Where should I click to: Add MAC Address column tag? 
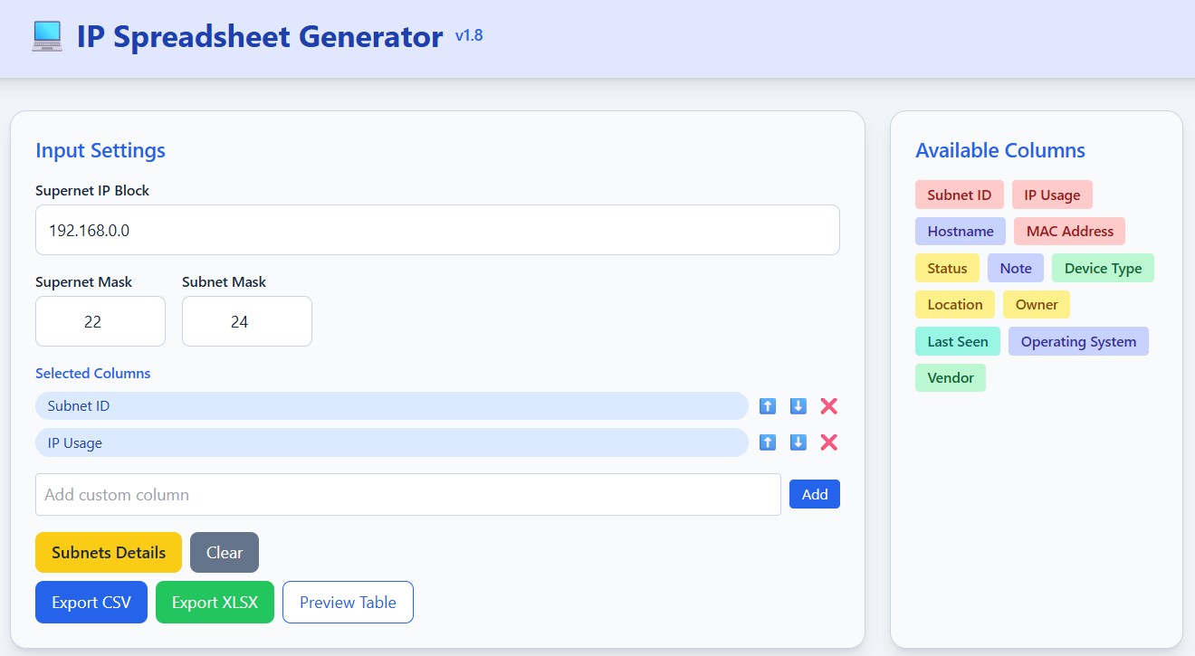click(1070, 232)
